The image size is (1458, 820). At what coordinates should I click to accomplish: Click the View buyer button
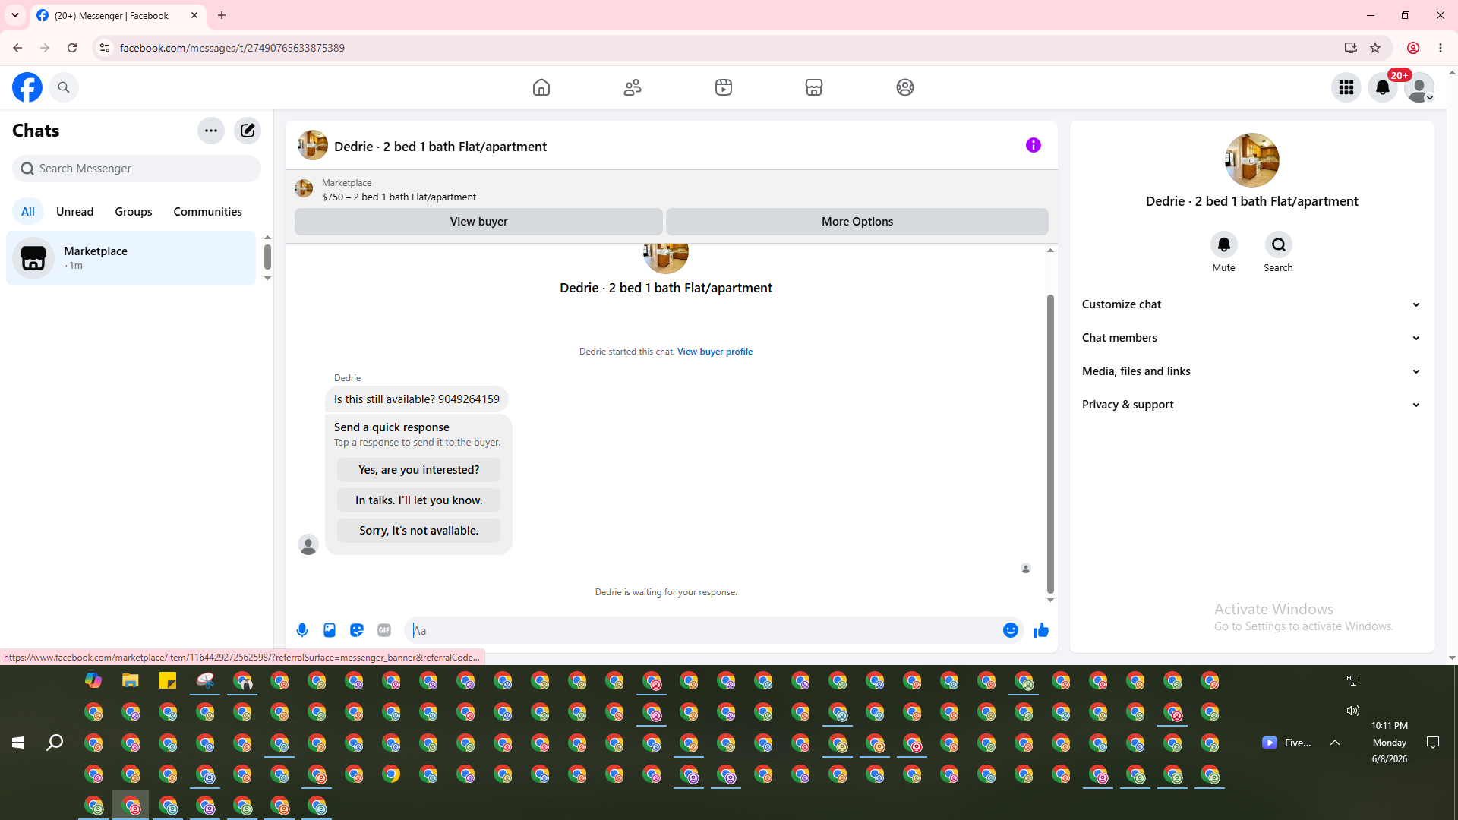coord(478,222)
